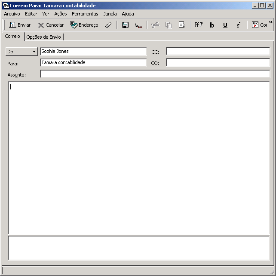Toggle bold formatting b icon
This screenshot has width=276, height=276.
point(212,25)
